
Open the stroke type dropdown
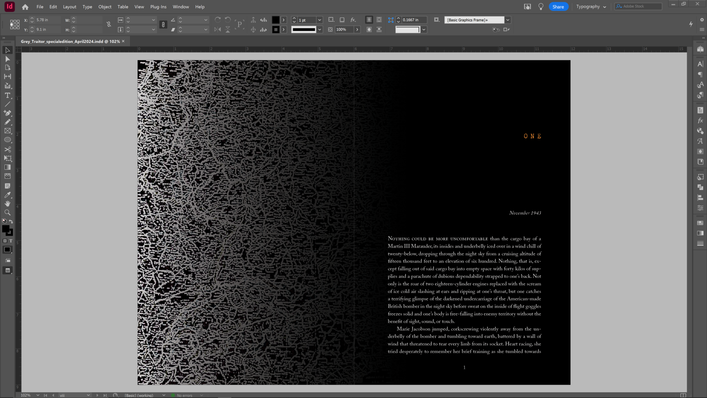click(x=320, y=29)
